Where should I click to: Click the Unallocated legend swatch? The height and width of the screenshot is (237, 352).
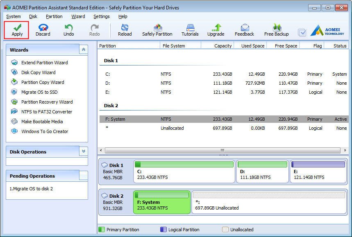[x=225, y=230]
